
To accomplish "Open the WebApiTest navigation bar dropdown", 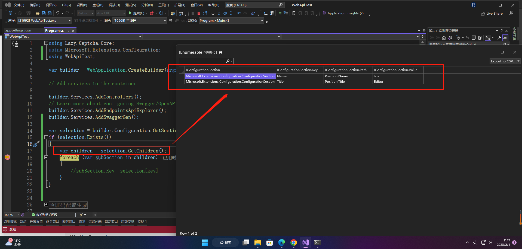I will coord(73,36).
